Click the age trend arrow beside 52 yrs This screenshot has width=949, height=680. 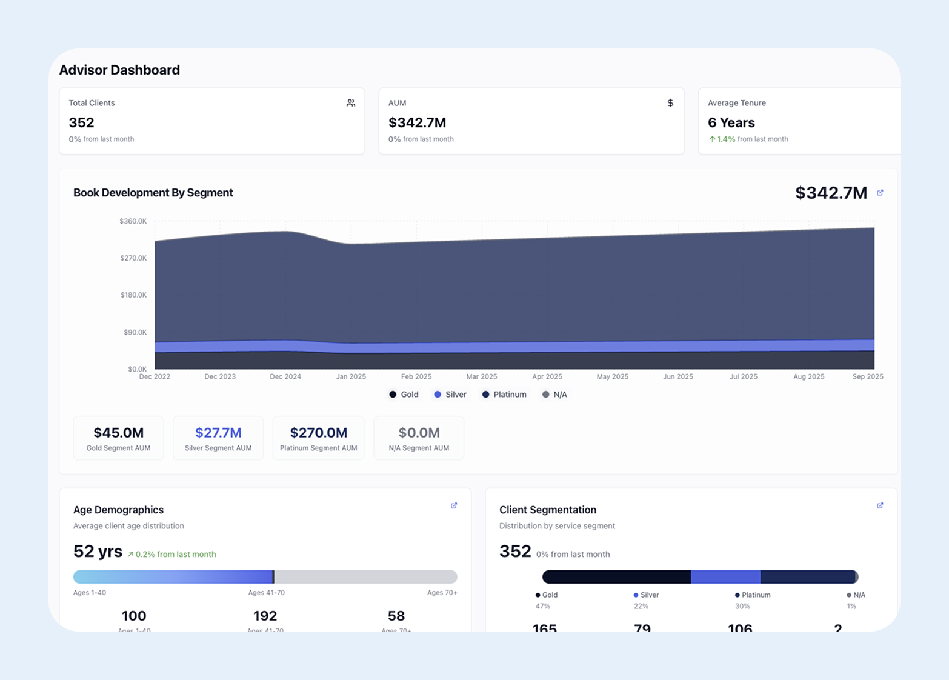tap(130, 554)
